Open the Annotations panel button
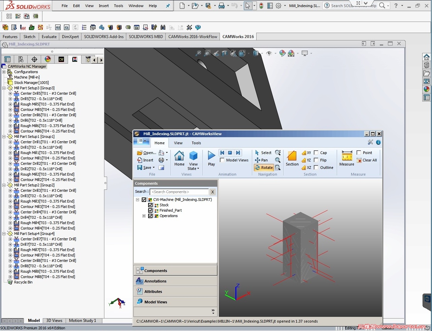432x331 pixels. click(x=175, y=281)
